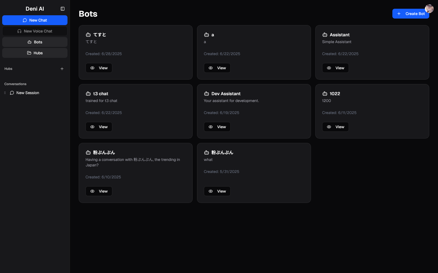Click the user avatar picture
This screenshot has height=273, width=438.
429,9
